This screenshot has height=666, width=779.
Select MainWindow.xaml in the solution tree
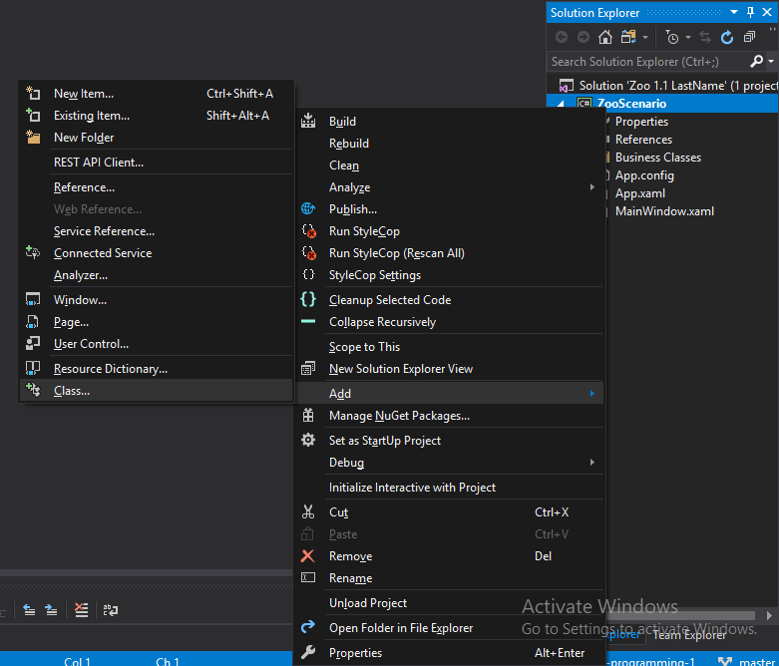[x=664, y=211]
